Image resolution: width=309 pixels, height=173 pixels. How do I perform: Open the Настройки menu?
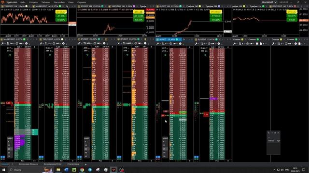(x=59, y=2)
